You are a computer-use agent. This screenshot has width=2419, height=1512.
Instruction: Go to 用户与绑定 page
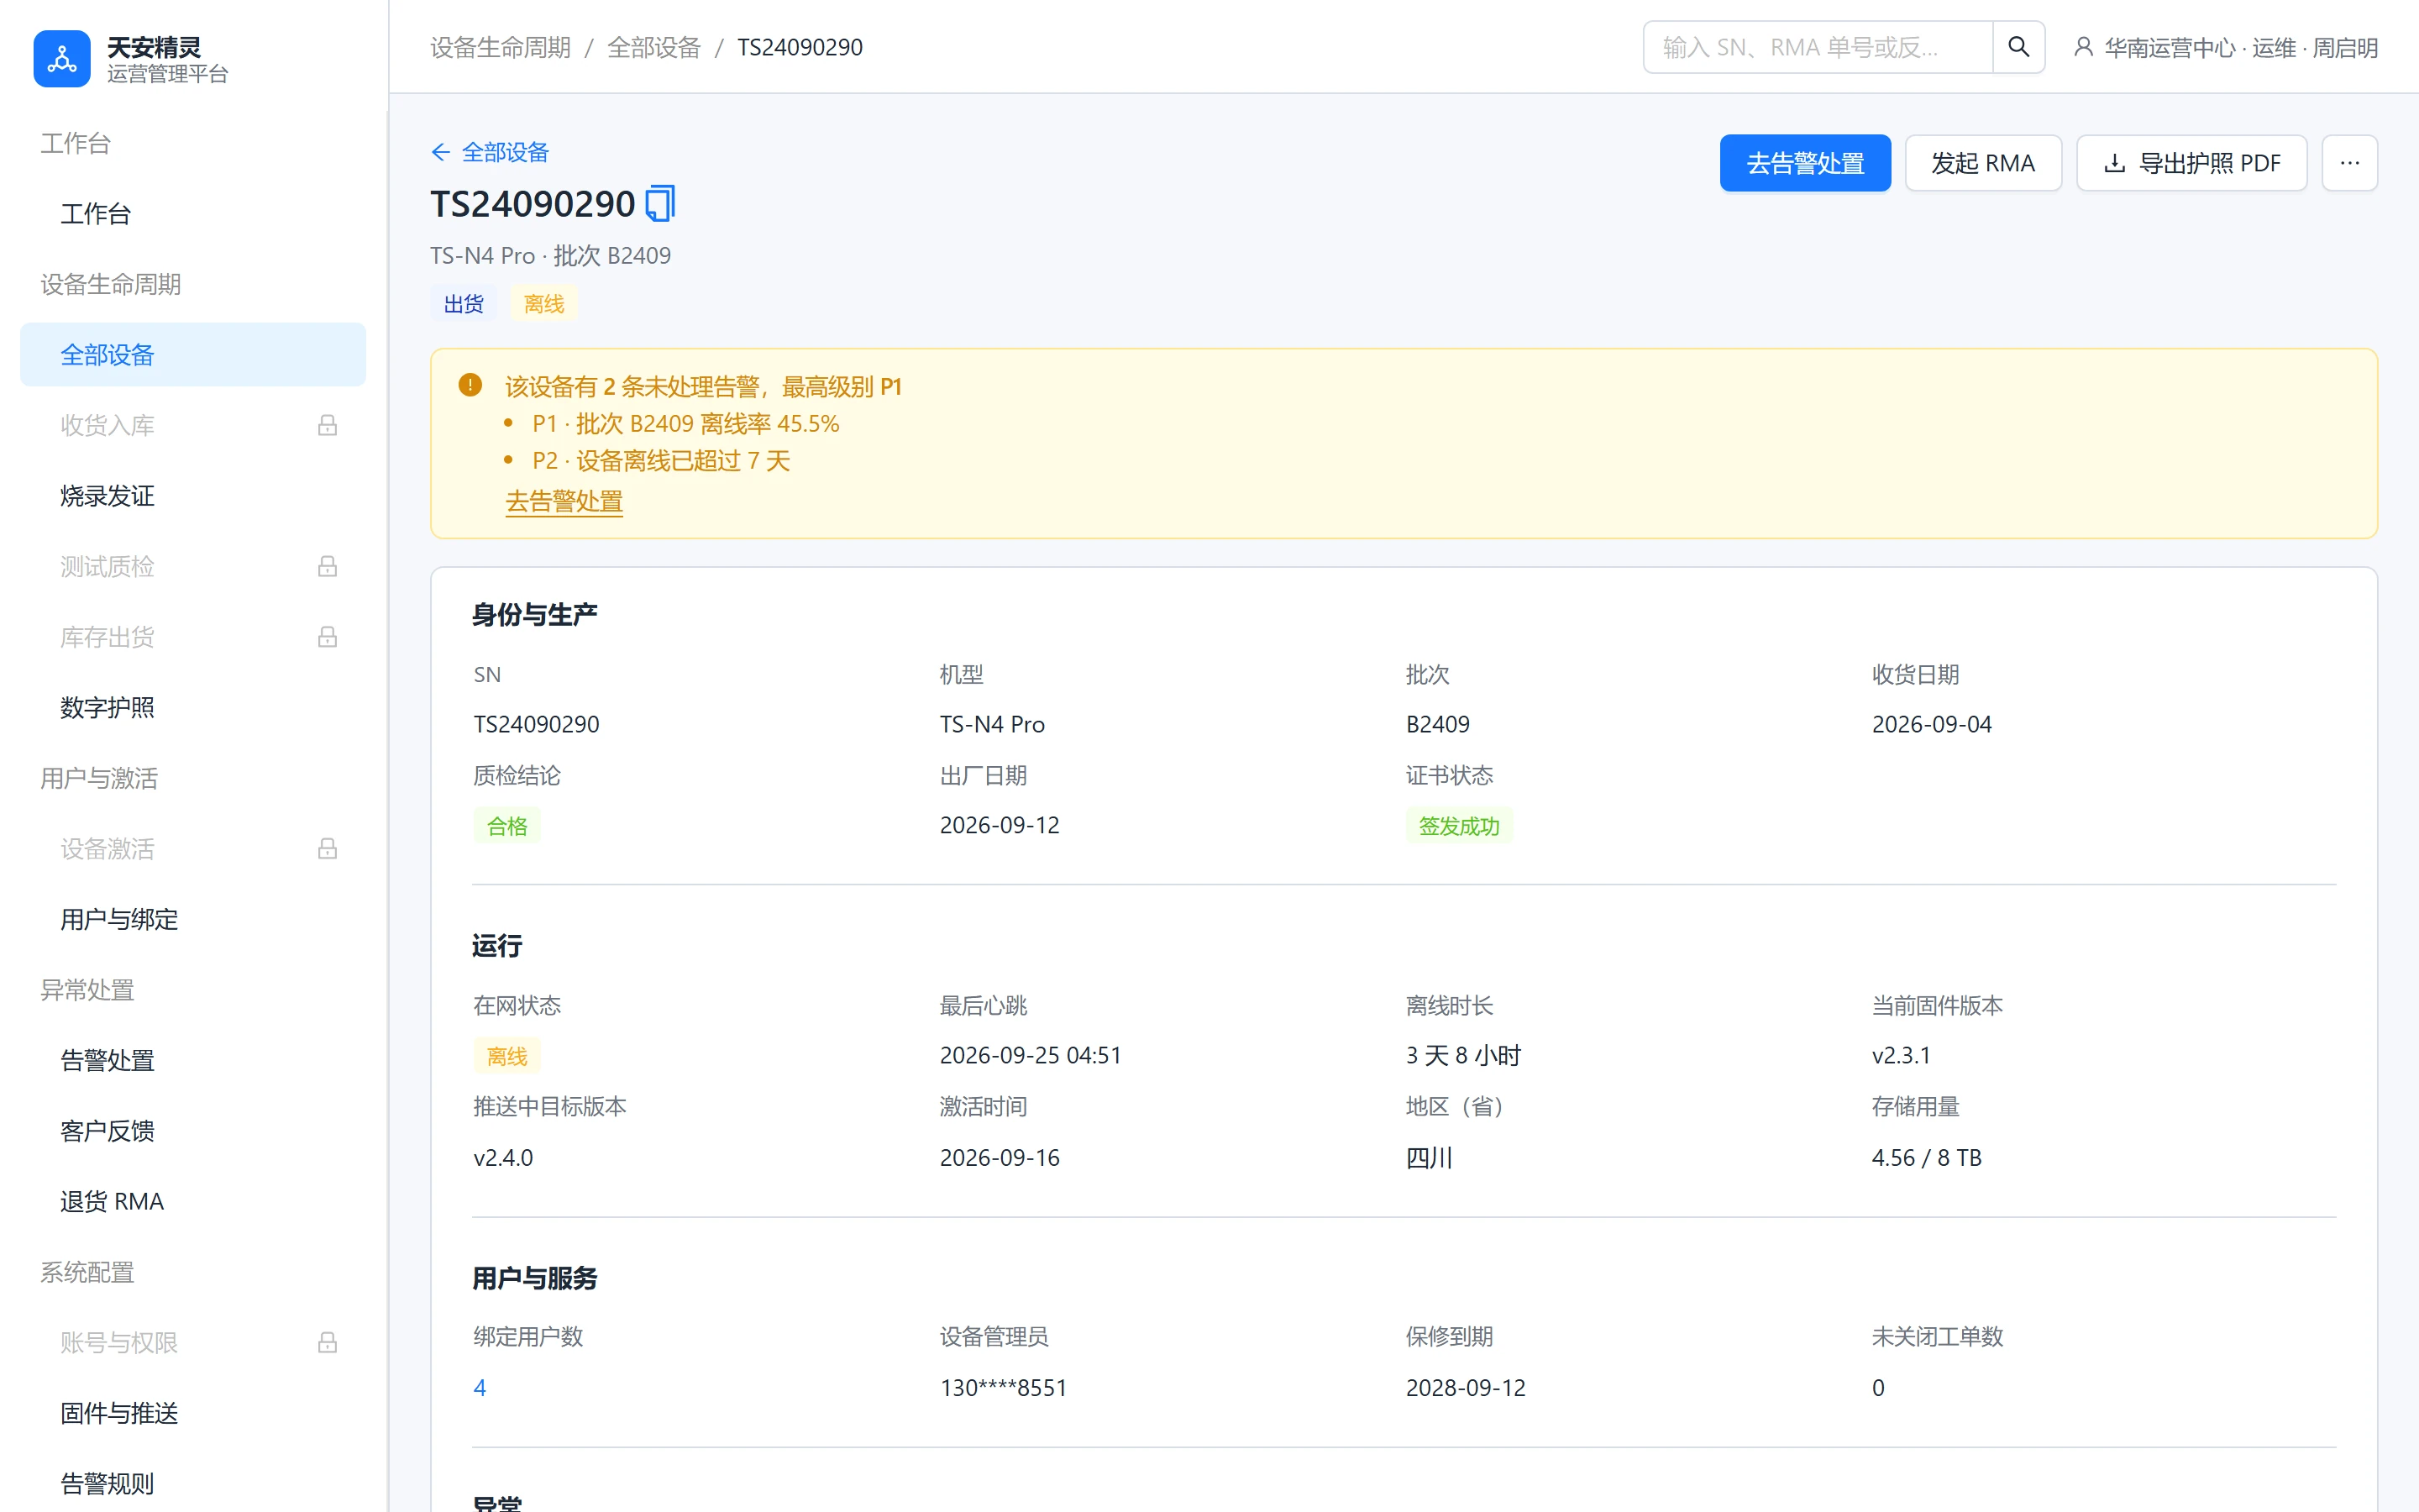[x=193, y=919]
